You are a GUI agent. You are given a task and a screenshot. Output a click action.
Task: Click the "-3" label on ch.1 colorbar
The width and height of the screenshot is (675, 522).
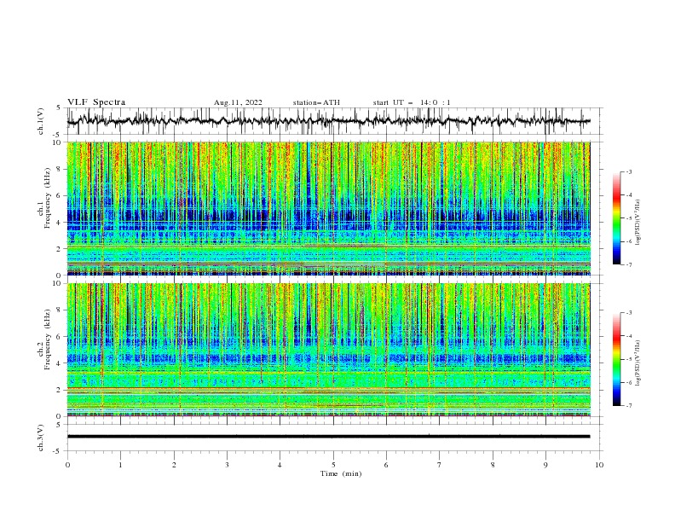coord(629,171)
